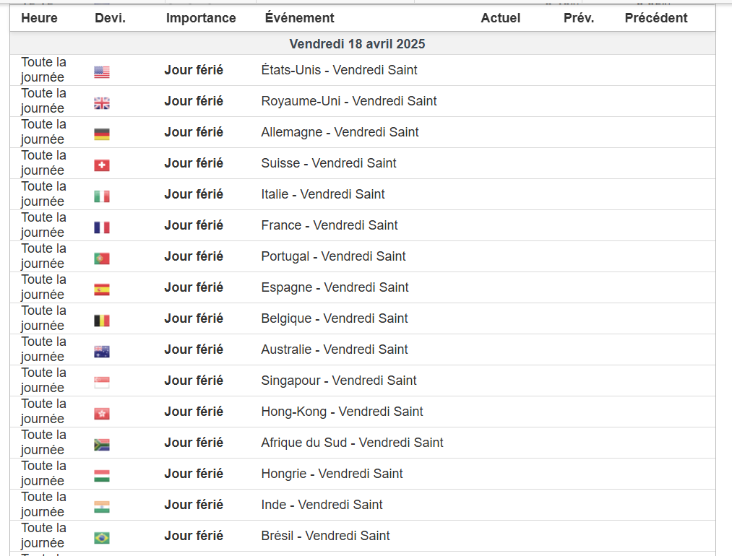This screenshot has height=556, width=732.
Task: Click the Belgian flag icon
Action: click(102, 321)
